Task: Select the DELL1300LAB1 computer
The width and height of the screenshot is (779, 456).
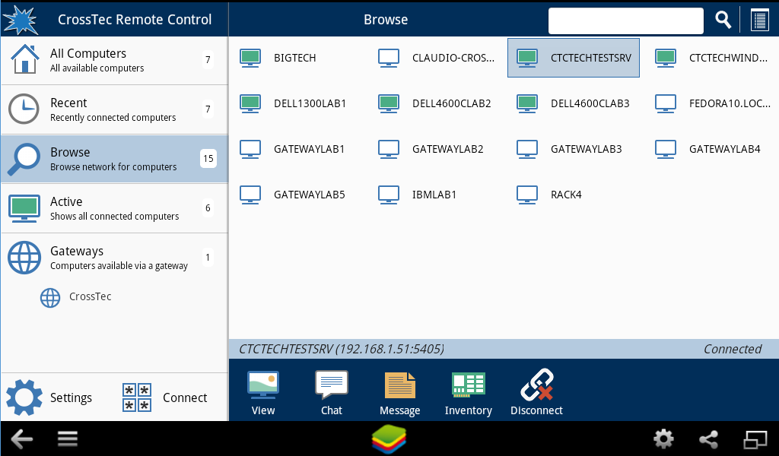Action: [x=296, y=103]
